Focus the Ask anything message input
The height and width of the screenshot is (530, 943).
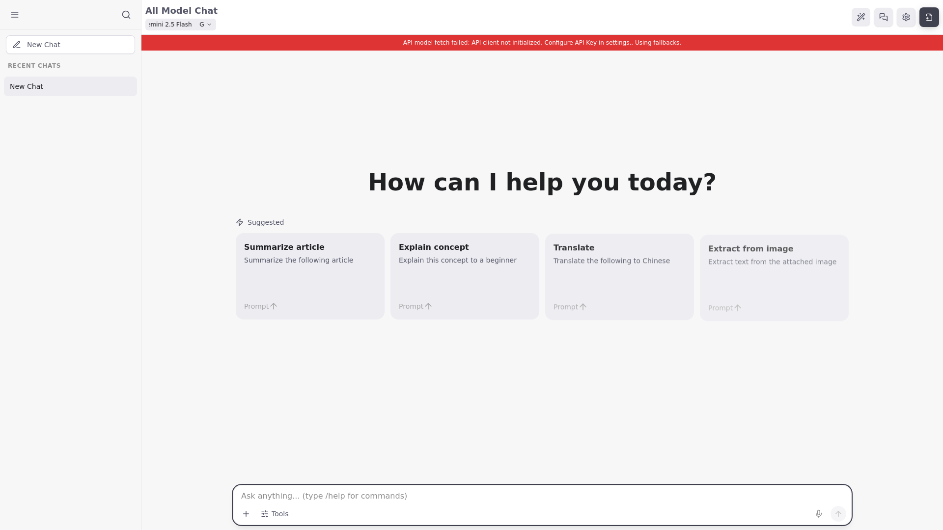coord(542,496)
